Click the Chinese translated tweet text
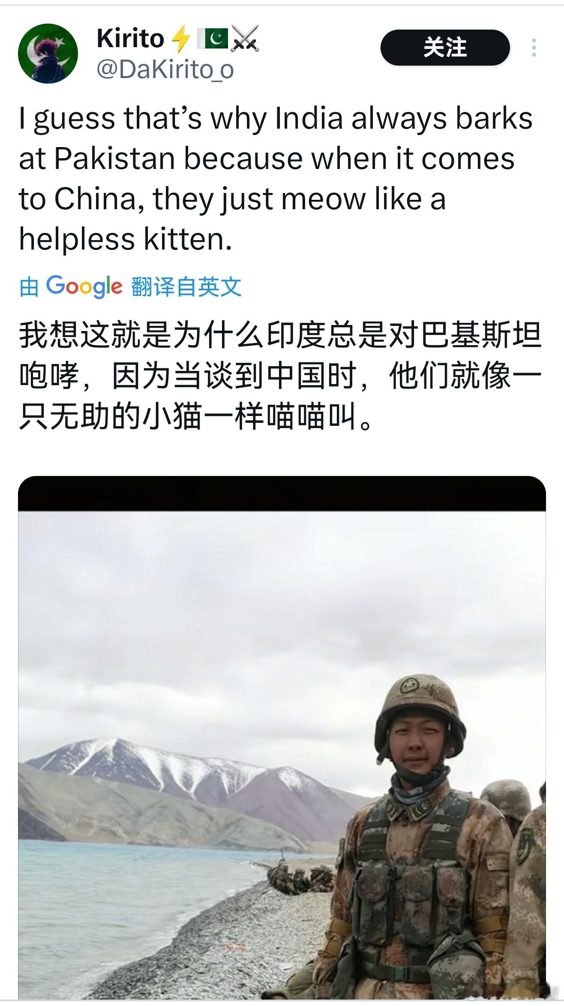564x1006 pixels. pos(281,375)
